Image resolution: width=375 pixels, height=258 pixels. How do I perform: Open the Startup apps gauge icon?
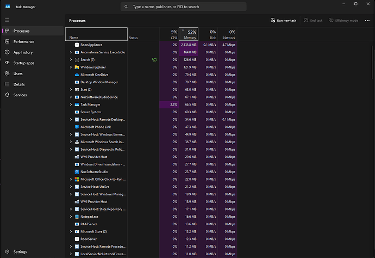7,63
